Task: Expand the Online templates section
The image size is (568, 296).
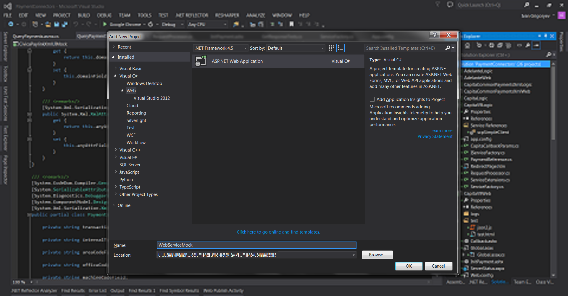Action: click(114, 205)
